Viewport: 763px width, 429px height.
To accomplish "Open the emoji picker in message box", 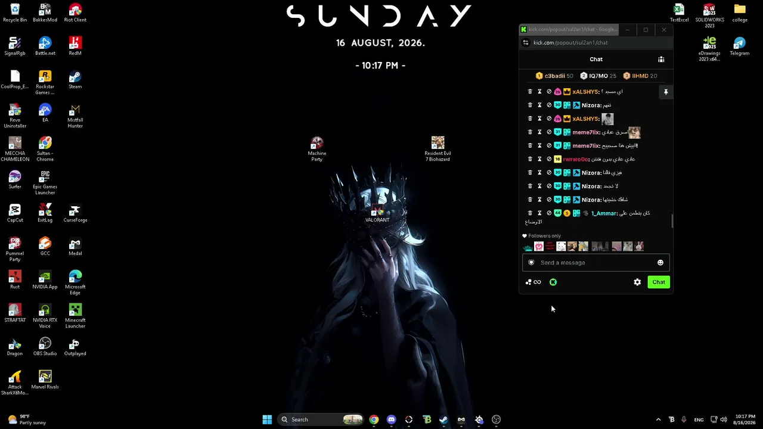I will tap(660, 263).
